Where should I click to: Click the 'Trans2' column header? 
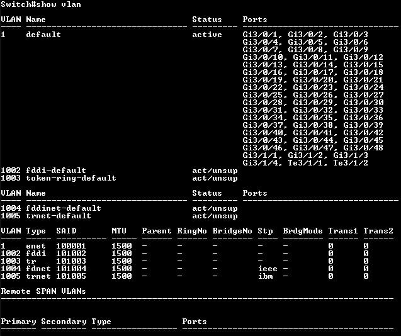tap(378, 231)
